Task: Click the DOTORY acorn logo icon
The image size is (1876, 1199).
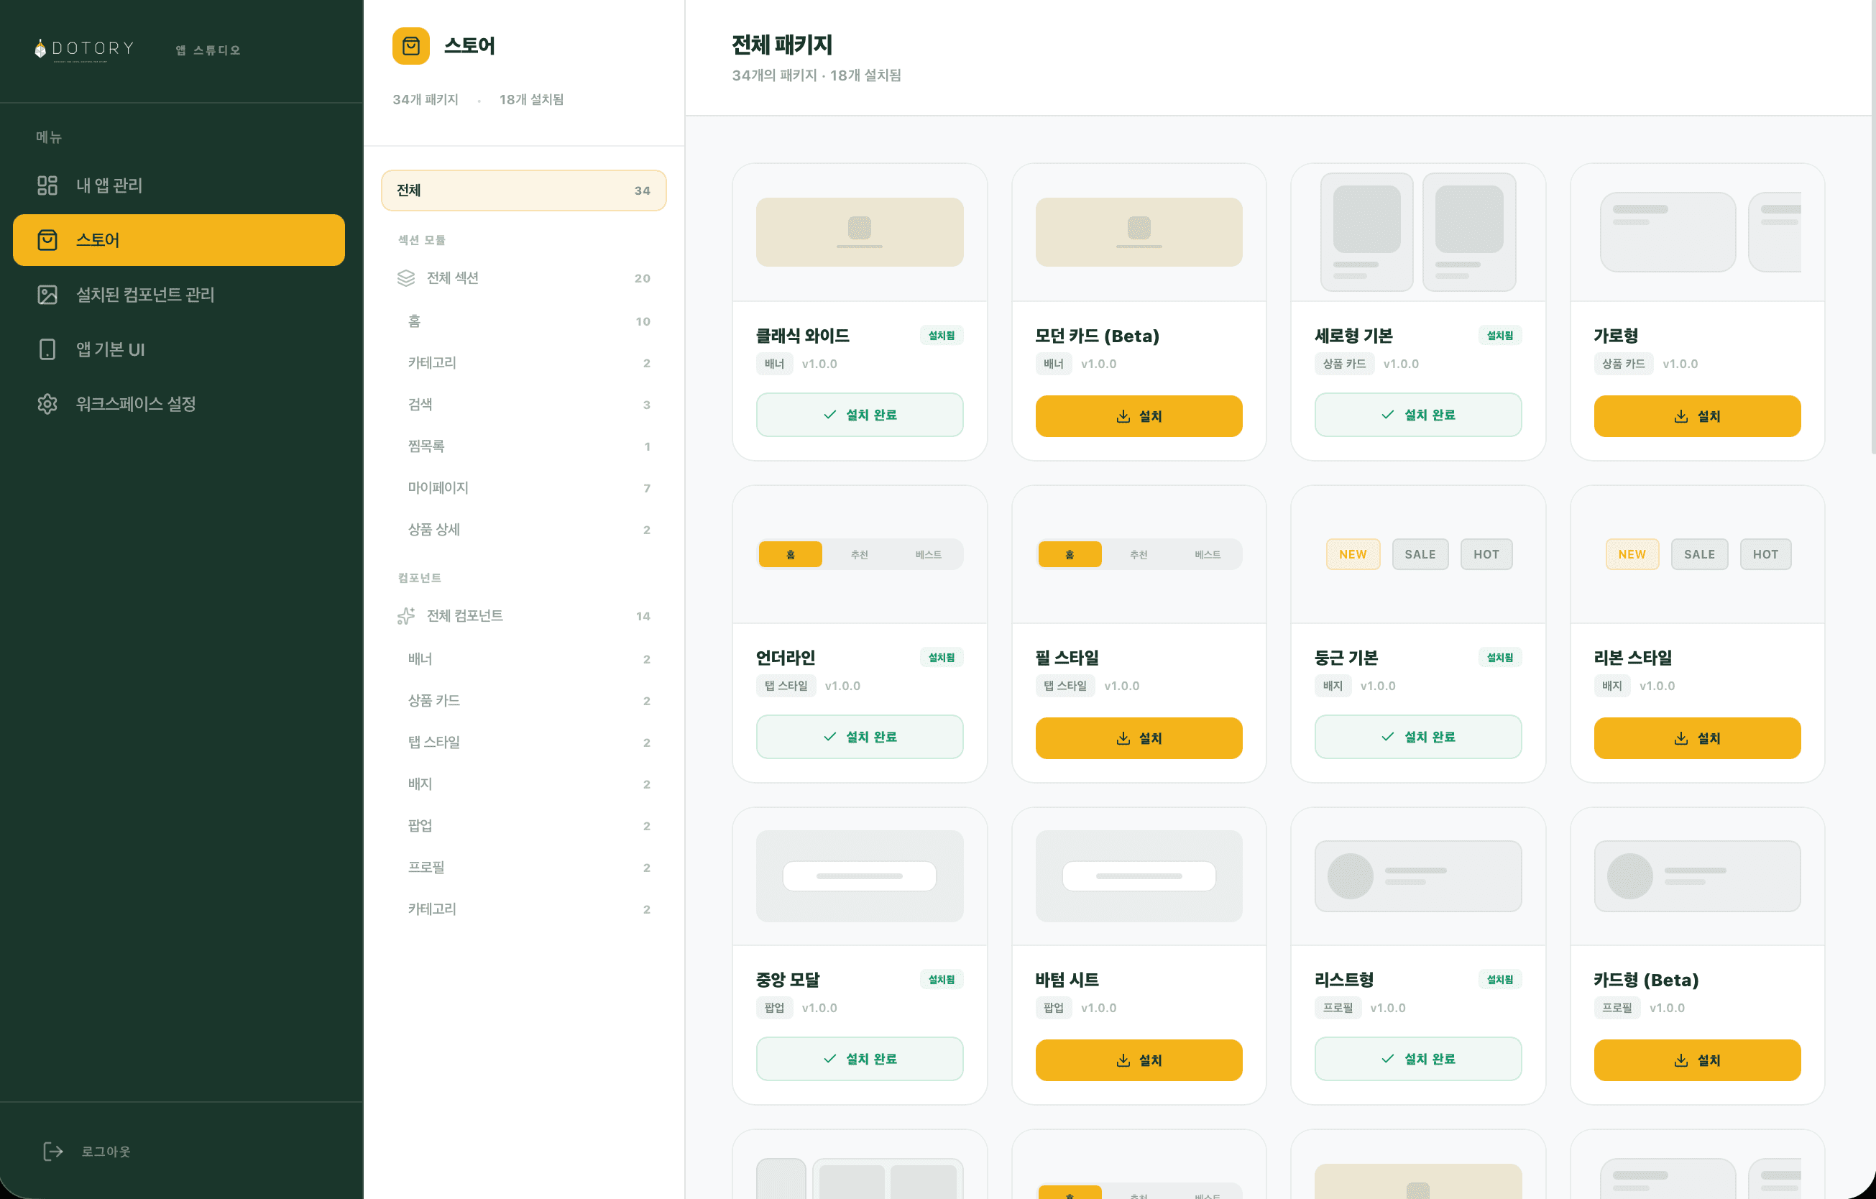Action: coord(40,49)
